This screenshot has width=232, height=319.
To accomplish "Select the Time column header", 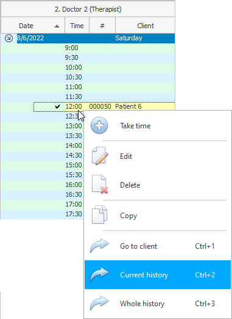I will (x=77, y=26).
